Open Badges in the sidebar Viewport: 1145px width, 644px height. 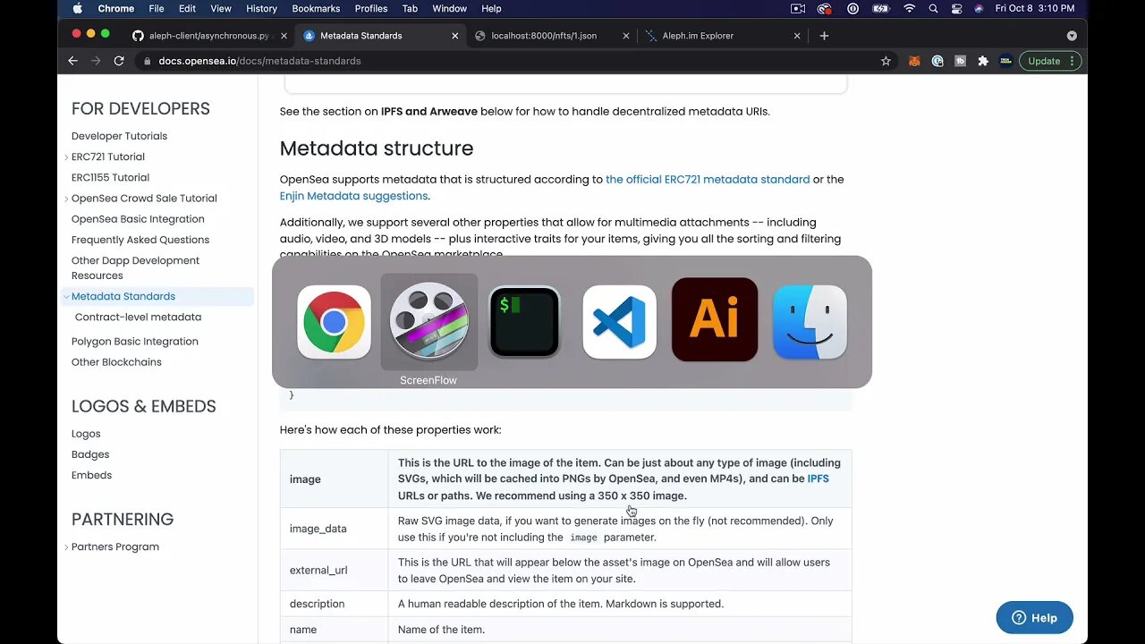point(90,454)
